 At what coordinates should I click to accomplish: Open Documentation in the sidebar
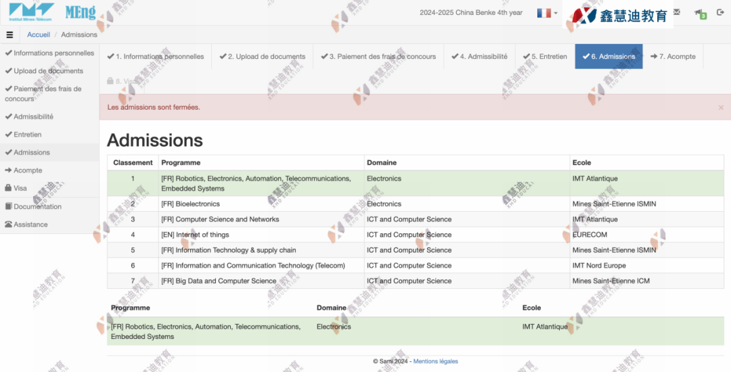pos(49,206)
